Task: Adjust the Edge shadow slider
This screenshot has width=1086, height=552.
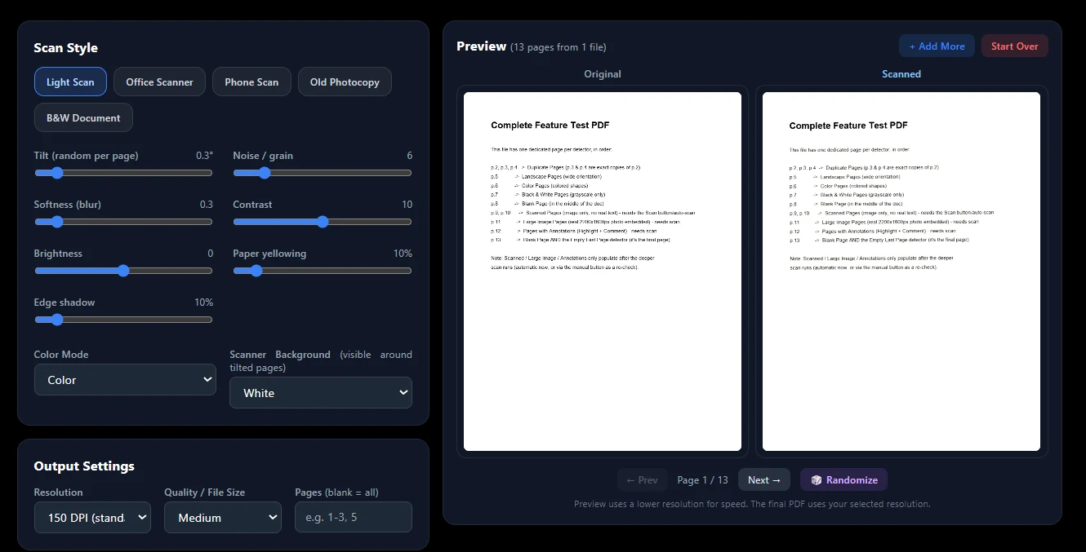Action: click(123, 320)
